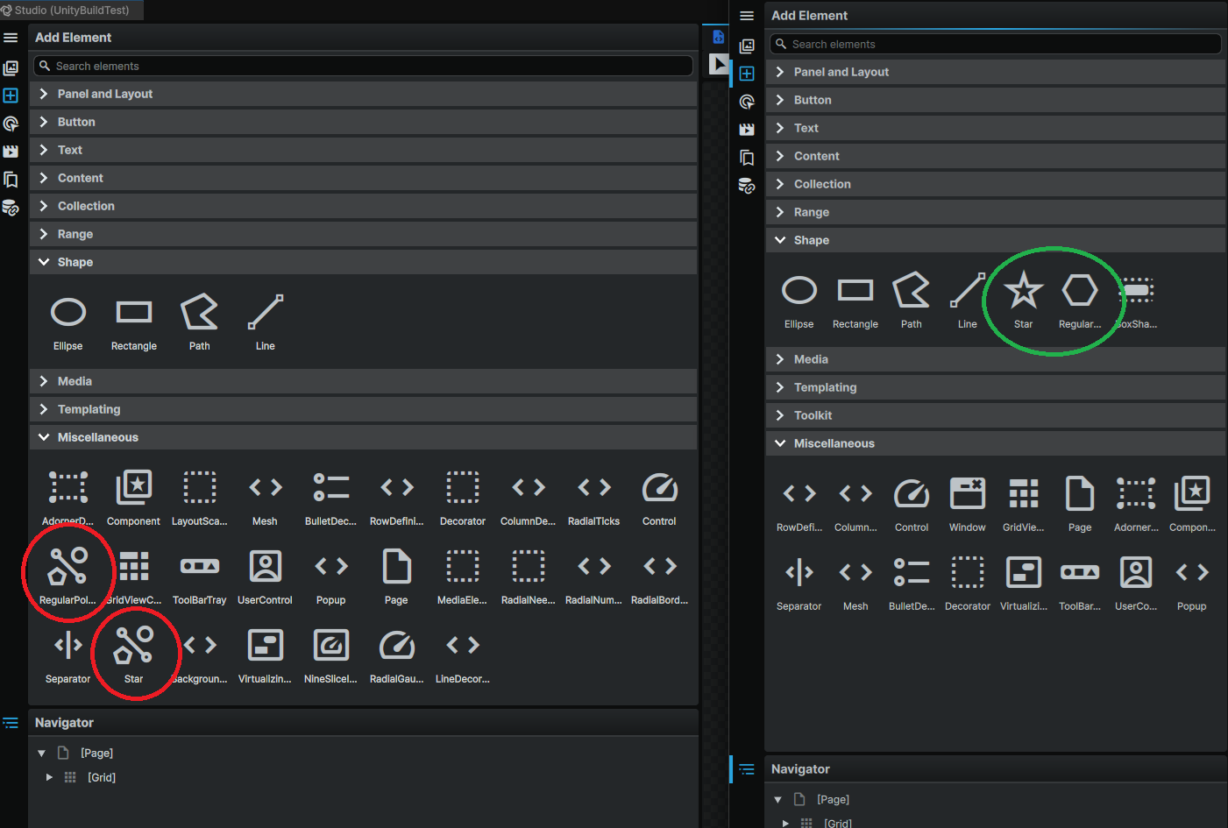Screen dimensions: 1228x828
Task: Pick the Path shape in left panel
Action: tap(200, 322)
